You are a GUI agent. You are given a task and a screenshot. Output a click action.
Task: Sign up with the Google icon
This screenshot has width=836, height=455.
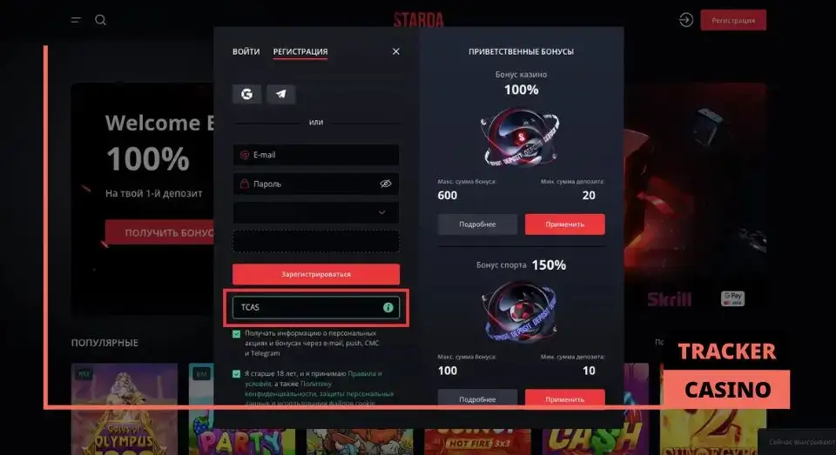246,94
